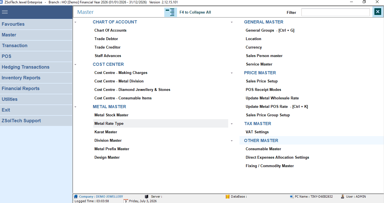The image size is (384, 203).
Task: Click the OTHER MASTER section header
Action: tap(261, 140)
